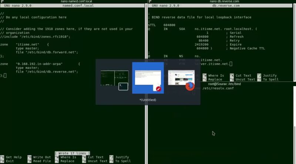This screenshot has width=296, height=164.
Task: Click the *(Untitled) label in the switcher
Action: (148, 100)
